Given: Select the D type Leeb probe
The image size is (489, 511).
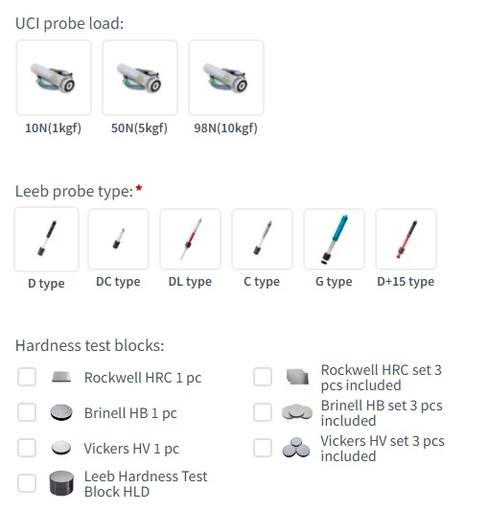Looking at the screenshot, I should [x=47, y=239].
